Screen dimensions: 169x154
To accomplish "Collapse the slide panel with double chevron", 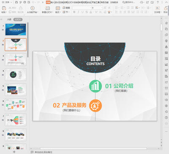I will [x=1, y=19].
